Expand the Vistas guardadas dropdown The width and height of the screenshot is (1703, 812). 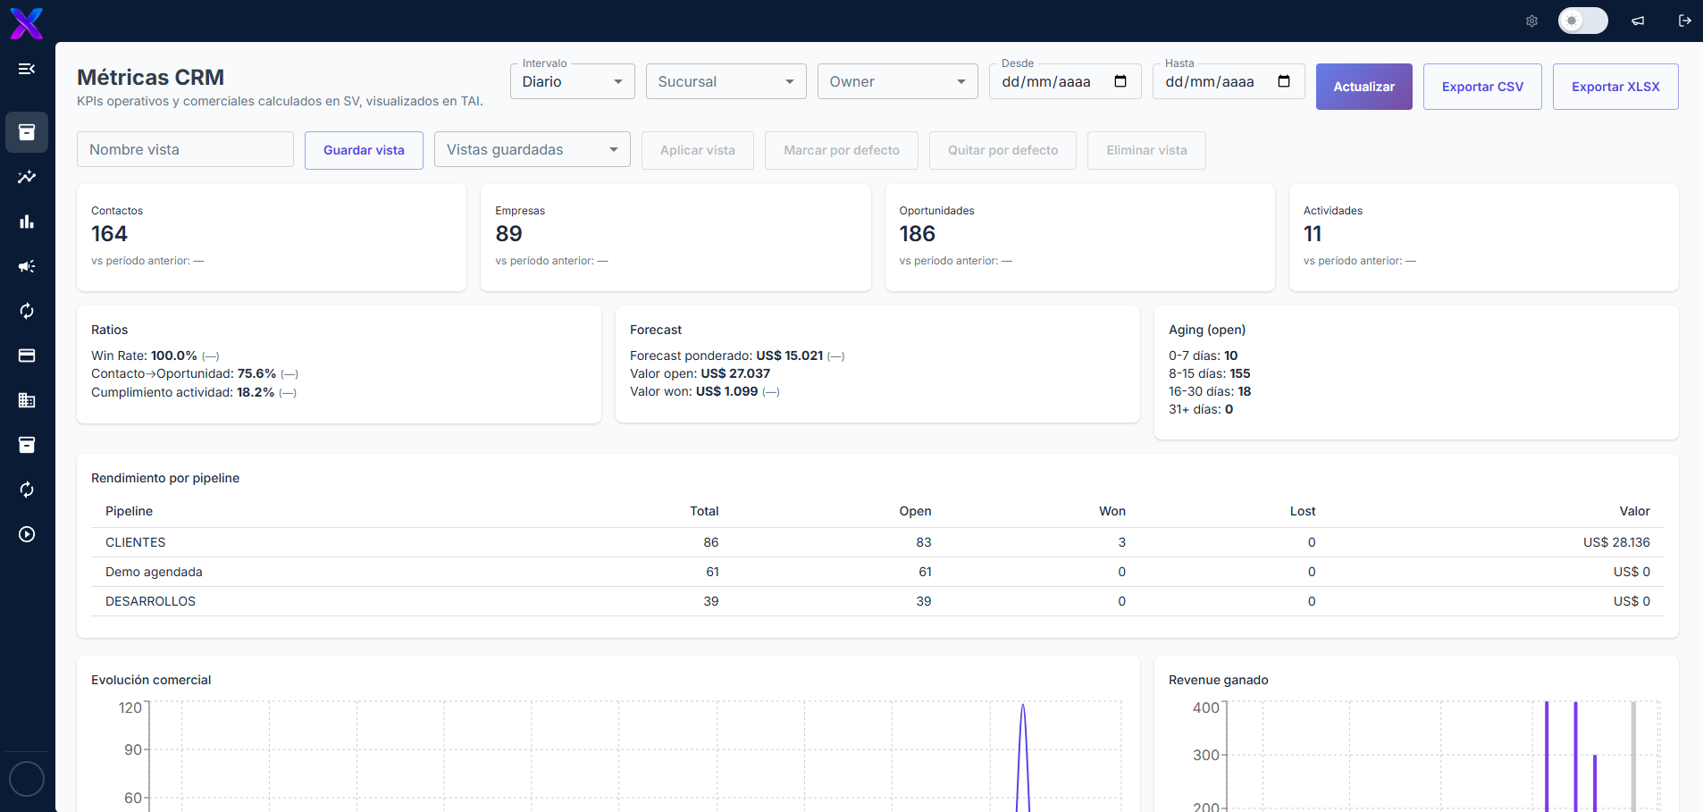(533, 149)
